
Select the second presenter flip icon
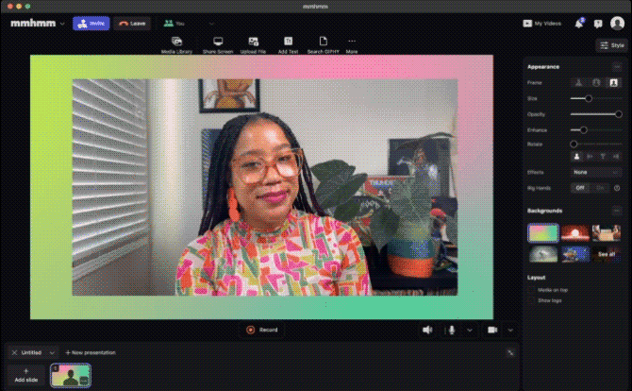tap(590, 157)
